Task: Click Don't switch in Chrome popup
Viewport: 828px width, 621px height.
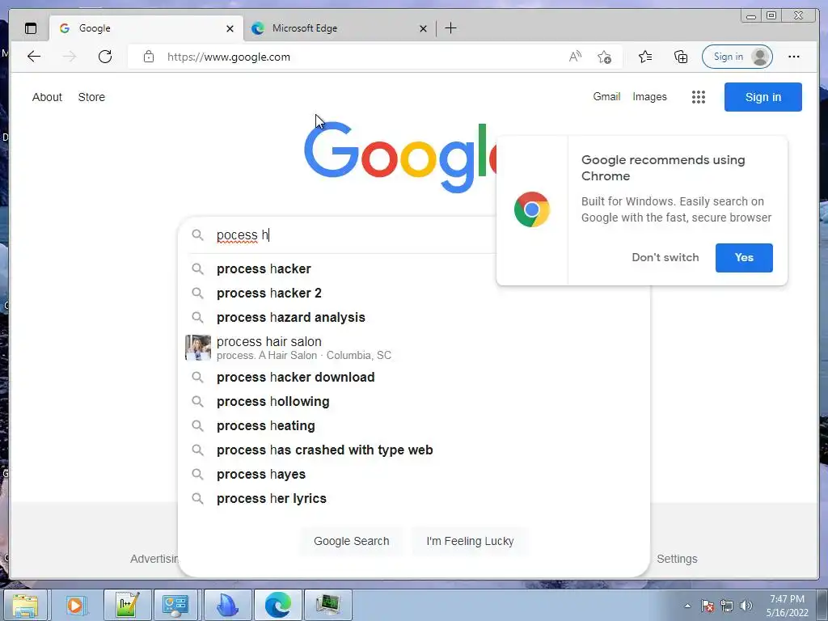Action: 665,258
